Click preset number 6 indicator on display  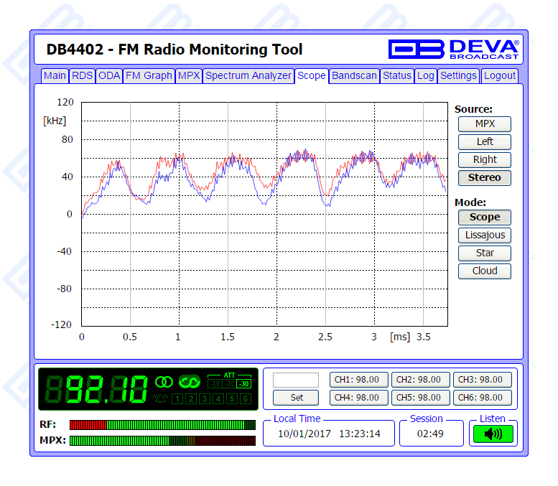pos(244,398)
